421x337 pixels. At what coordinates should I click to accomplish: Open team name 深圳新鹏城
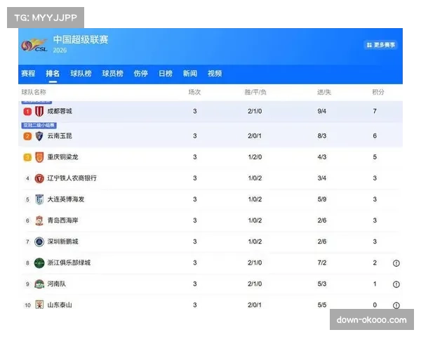pos(63,242)
